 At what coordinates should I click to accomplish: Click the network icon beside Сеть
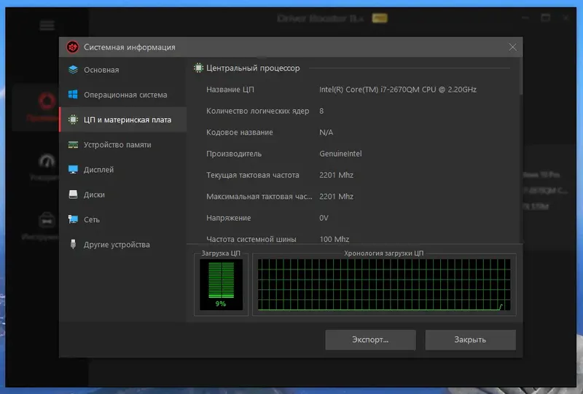click(74, 219)
